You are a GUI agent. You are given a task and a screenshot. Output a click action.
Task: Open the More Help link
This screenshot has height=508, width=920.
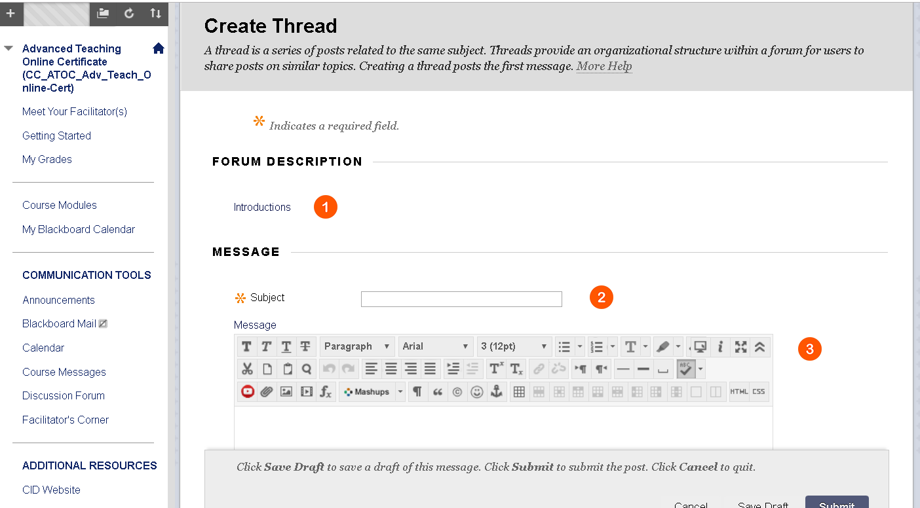coord(604,66)
